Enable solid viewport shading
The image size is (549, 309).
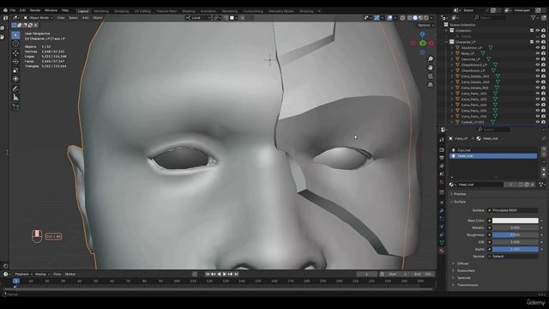coord(415,17)
